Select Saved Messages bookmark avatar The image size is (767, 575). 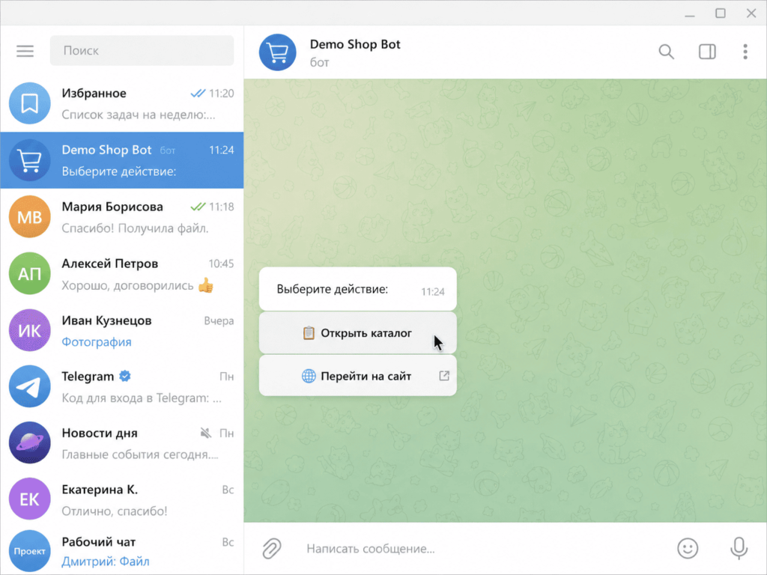(29, 103)
